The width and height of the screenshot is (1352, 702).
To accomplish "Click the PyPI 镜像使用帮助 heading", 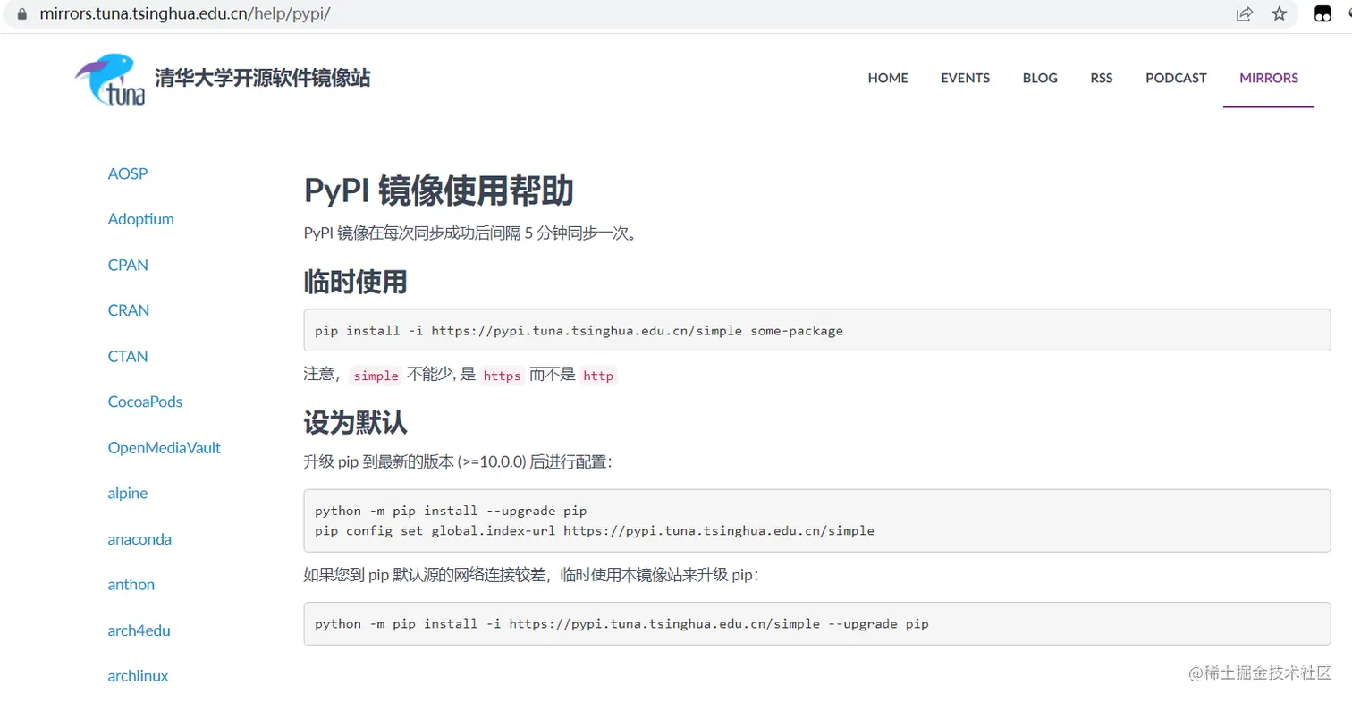I will point(438,190).
